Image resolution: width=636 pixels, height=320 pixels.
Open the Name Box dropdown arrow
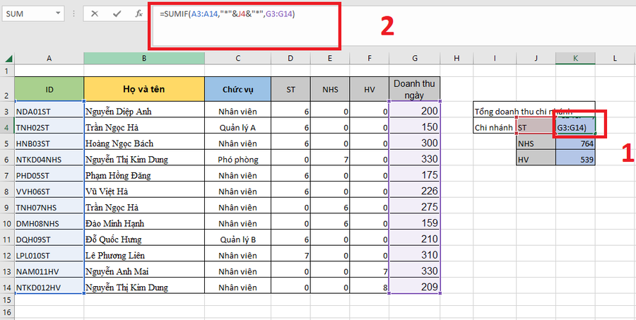59,14
